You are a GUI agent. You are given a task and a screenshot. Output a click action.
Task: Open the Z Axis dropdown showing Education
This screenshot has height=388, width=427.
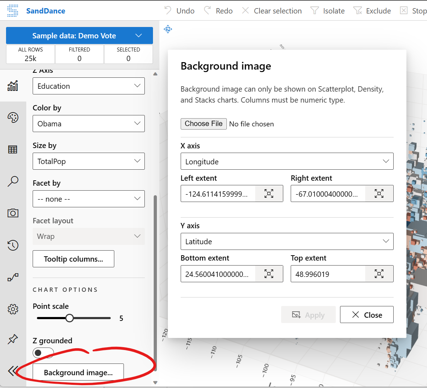point(88,86)
